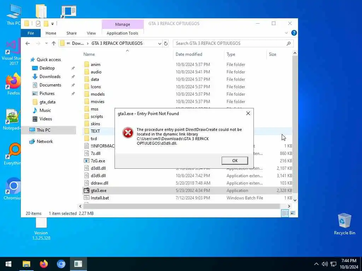Screen dimensions: 362x271
Task: Select the d3d8.dll file
Action: (x=98, y=168)
